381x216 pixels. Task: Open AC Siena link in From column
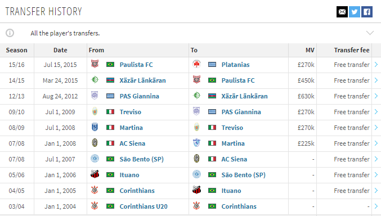(132, 143)
